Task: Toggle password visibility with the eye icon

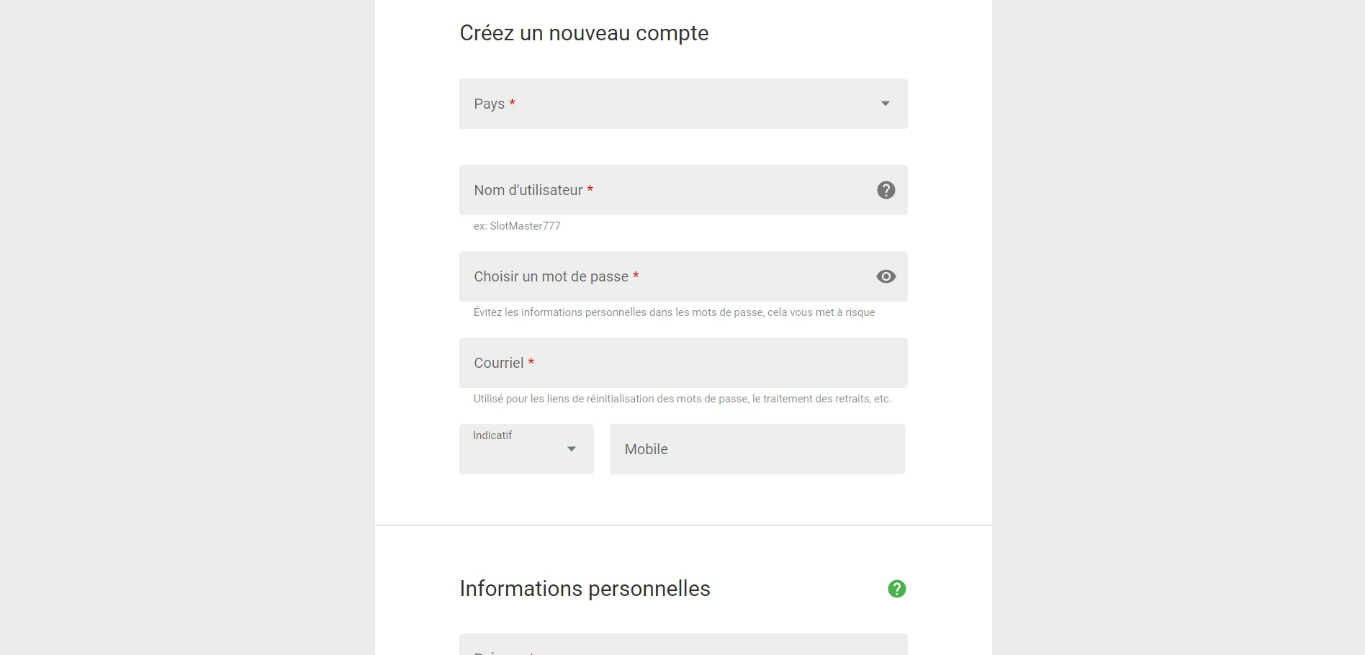Action: pyautogui.click(x=886, y=276)
